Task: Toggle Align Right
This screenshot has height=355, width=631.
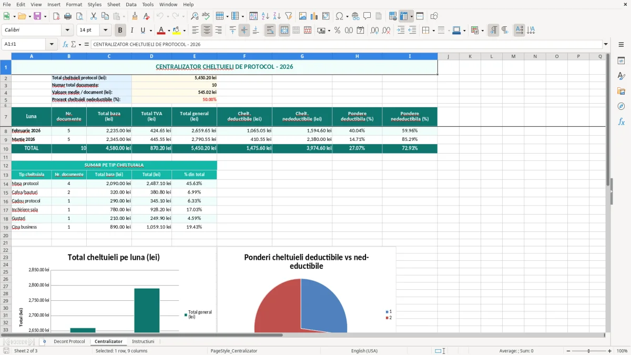Action: [x=218, y=31]
